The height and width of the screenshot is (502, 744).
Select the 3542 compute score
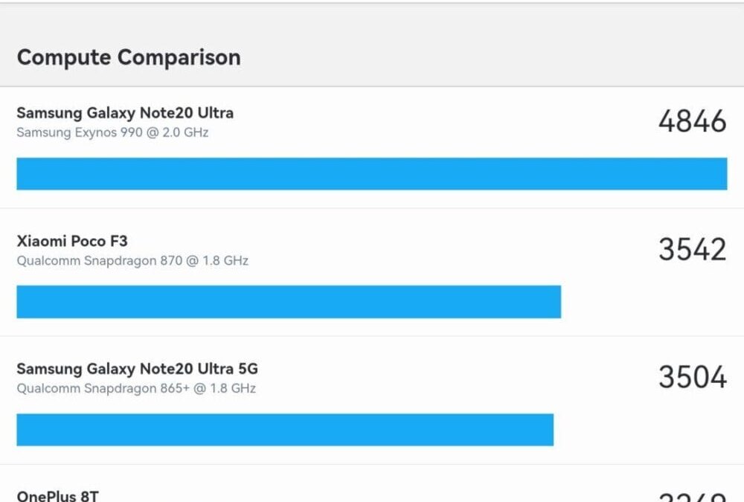[692, 249]
